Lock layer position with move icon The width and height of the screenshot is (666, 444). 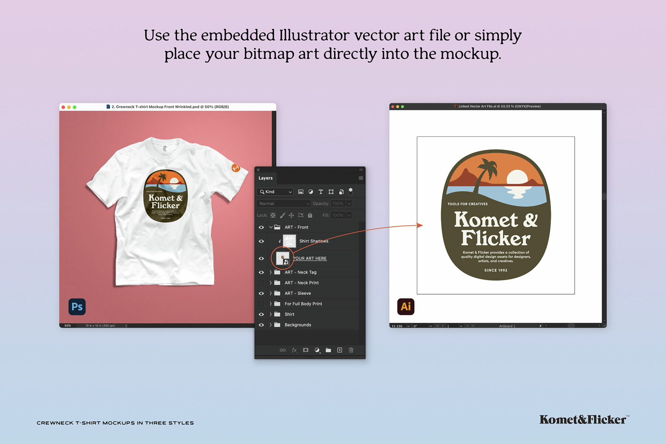click(291, 215)
